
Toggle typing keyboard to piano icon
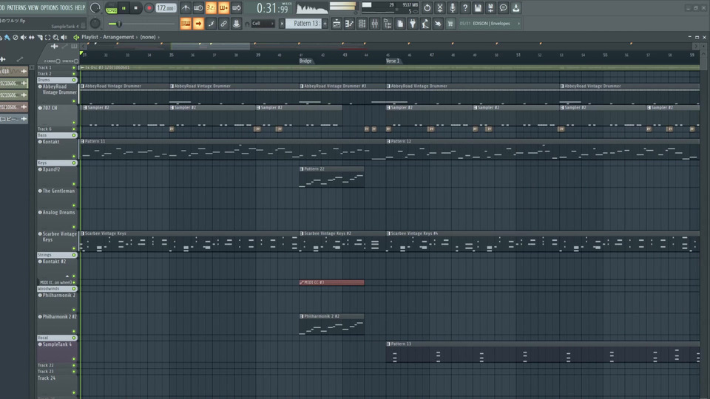[x=186, y=24]
